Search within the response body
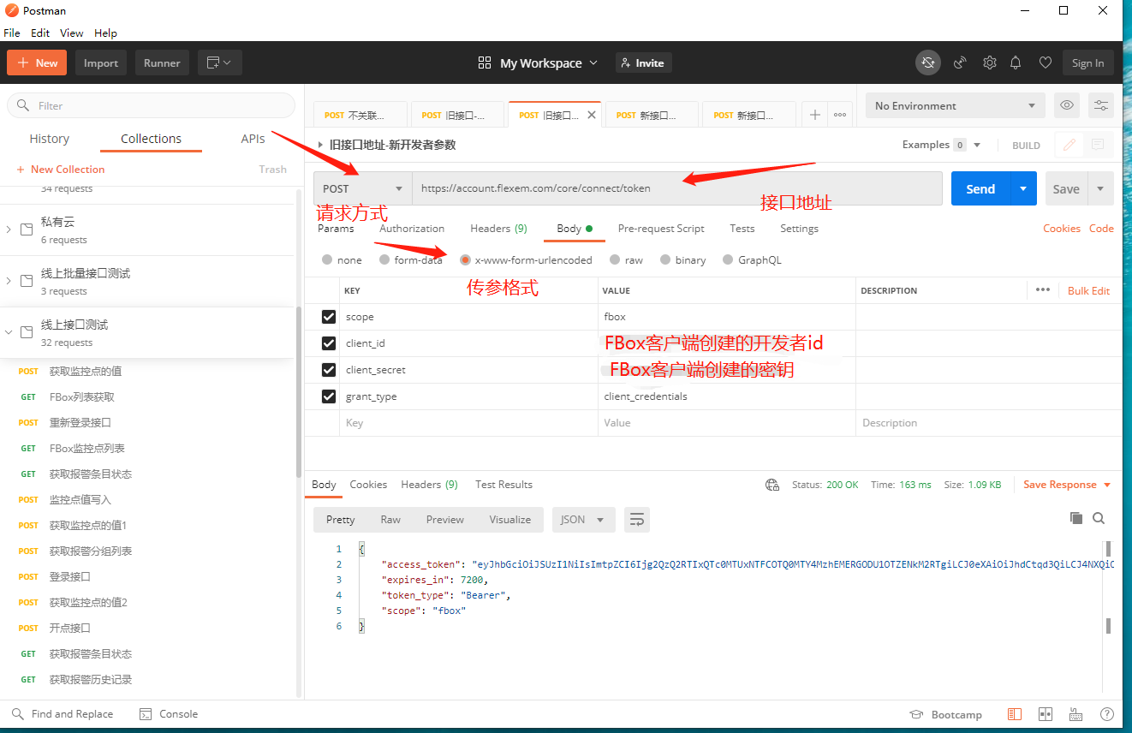This screenshot has width=1132, height=733. coord(1099,518)
